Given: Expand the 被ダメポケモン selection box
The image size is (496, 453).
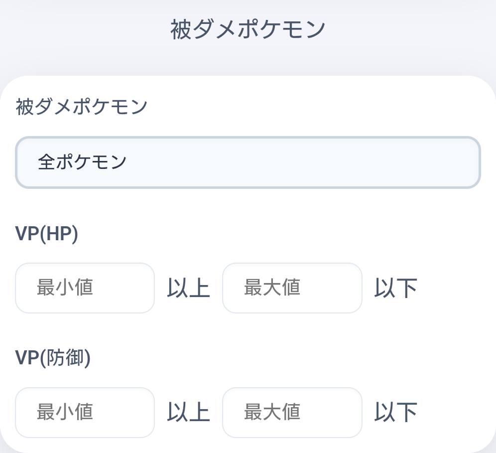Looking at the screenshot, I should point(249,162).
